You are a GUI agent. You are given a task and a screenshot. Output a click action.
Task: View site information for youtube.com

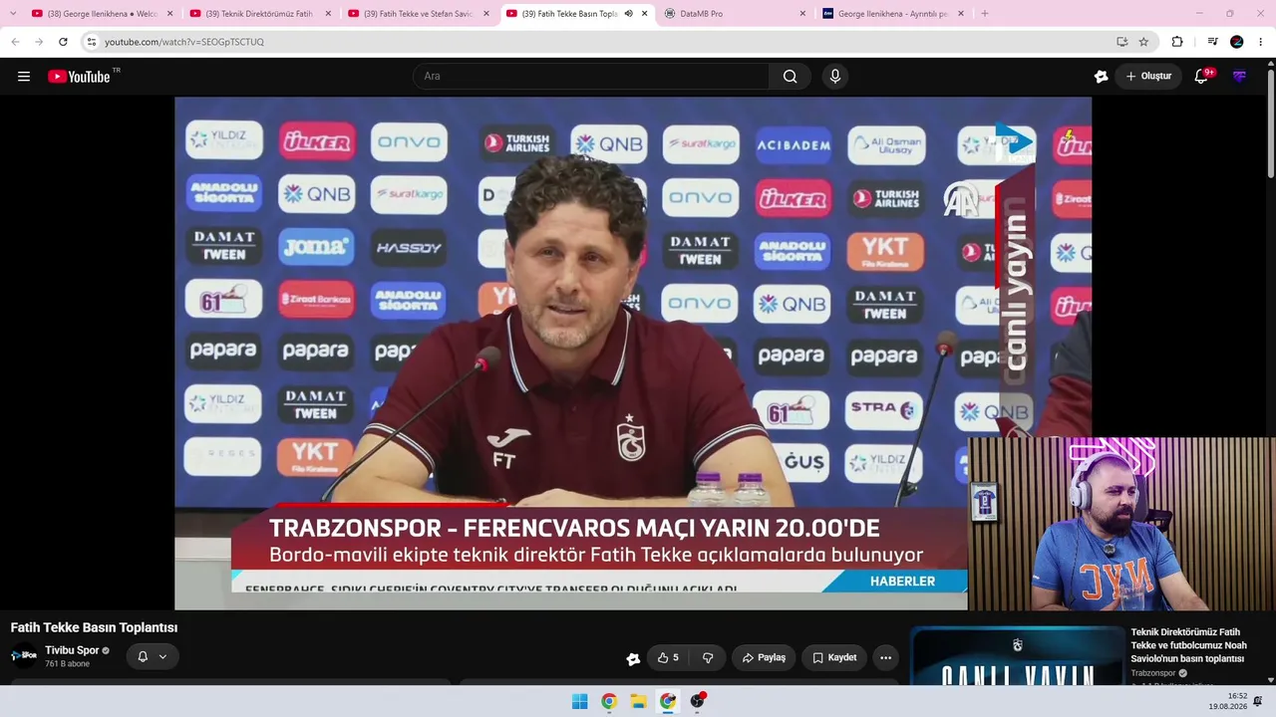point(92,42)
